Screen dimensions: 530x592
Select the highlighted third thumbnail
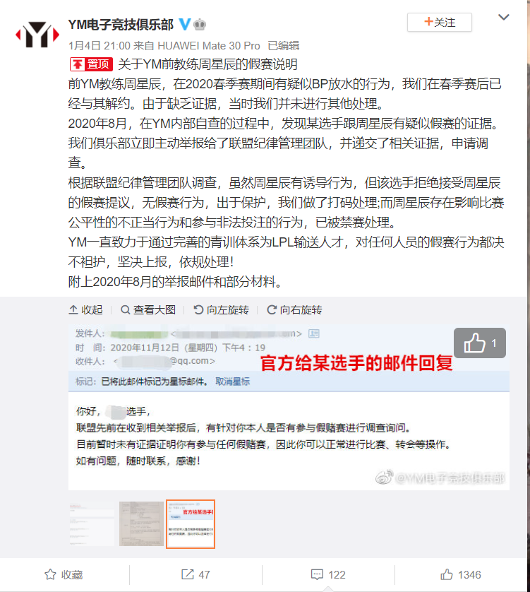tap(191, 523)
